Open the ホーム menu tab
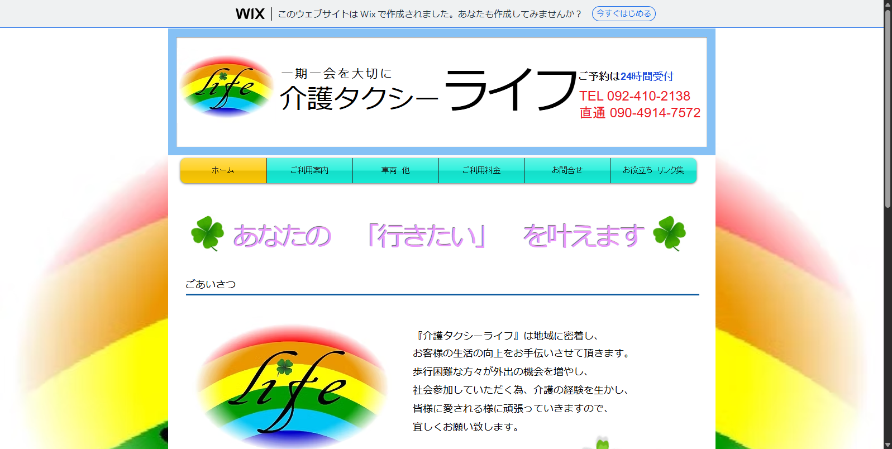Image resolution: width=892 pixels, height=449 pixels. point(223,170)
